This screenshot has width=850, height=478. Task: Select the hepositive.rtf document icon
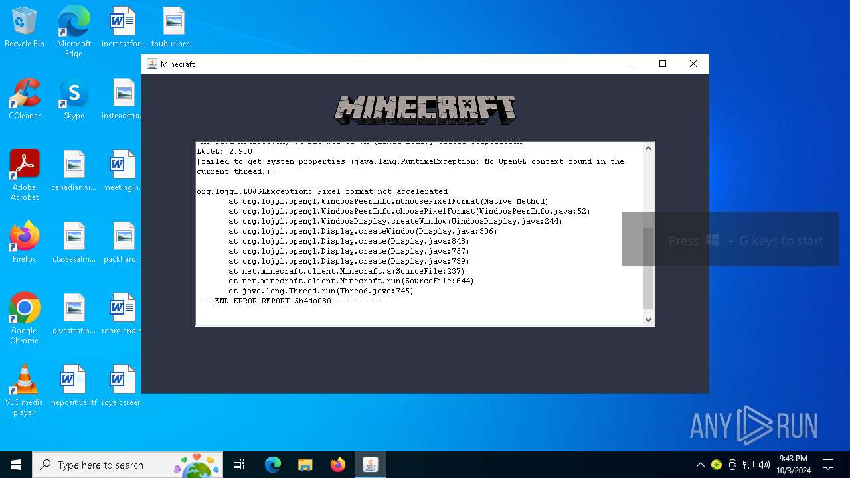click(74, 386)
